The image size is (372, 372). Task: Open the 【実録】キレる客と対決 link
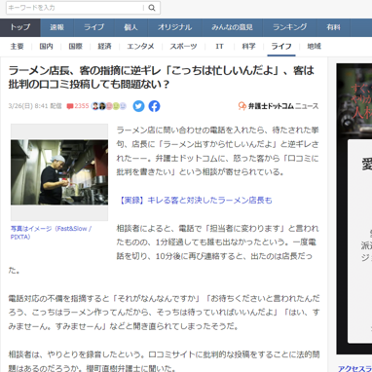point(195,201)
